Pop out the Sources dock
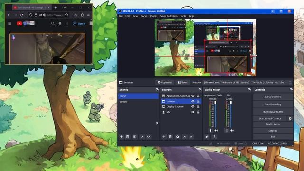 [200, 90]
